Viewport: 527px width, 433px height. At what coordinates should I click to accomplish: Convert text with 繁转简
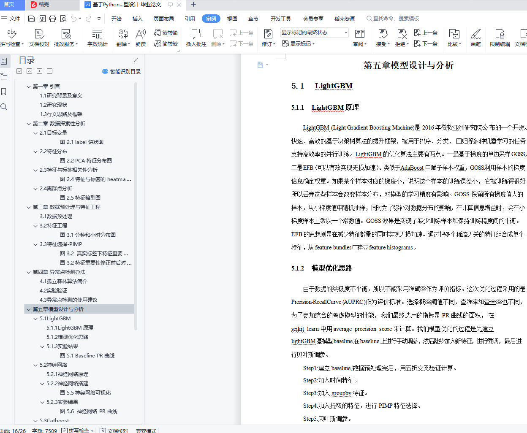tap(166, 32)
